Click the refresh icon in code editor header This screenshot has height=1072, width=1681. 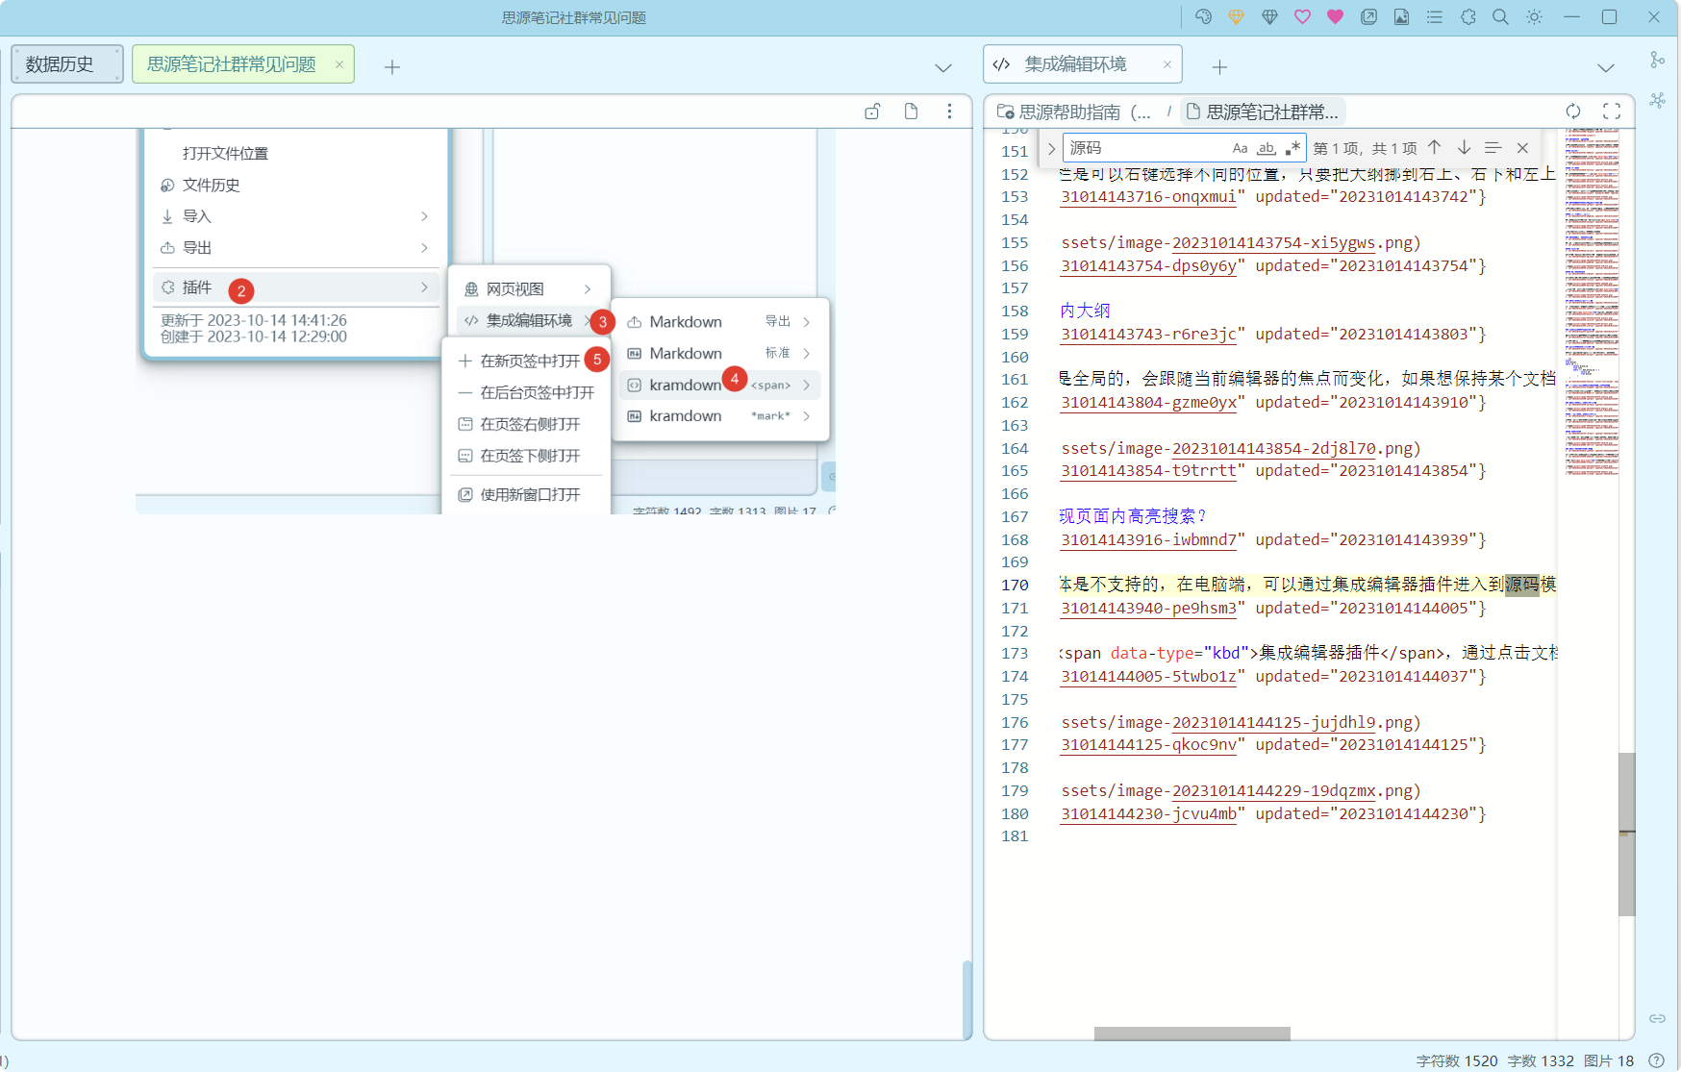(1573, 112)
